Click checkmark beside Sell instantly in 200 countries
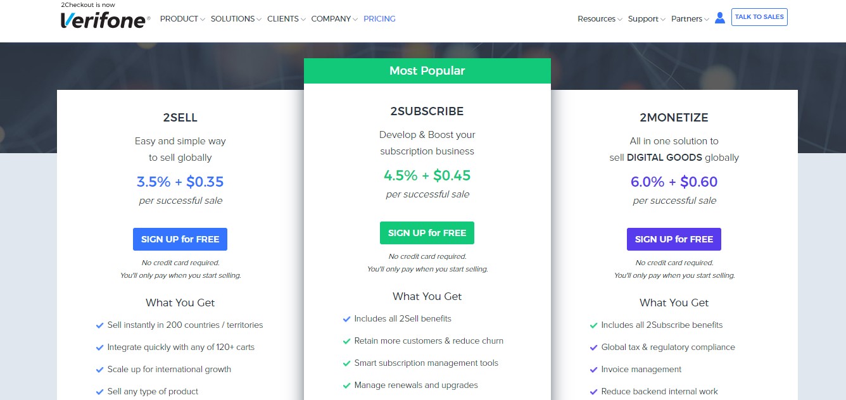Viewport: 846px width, 400px height. [x=99, y=325]
